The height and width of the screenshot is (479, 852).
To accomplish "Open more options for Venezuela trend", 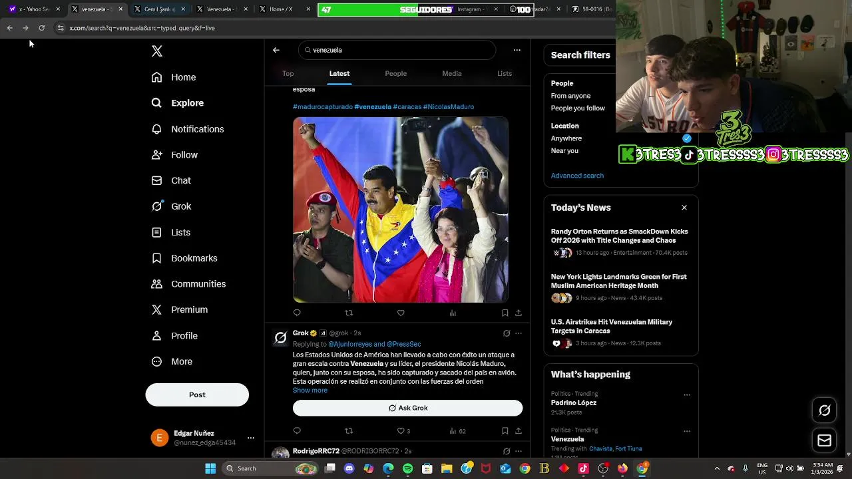I will point(687,431).
